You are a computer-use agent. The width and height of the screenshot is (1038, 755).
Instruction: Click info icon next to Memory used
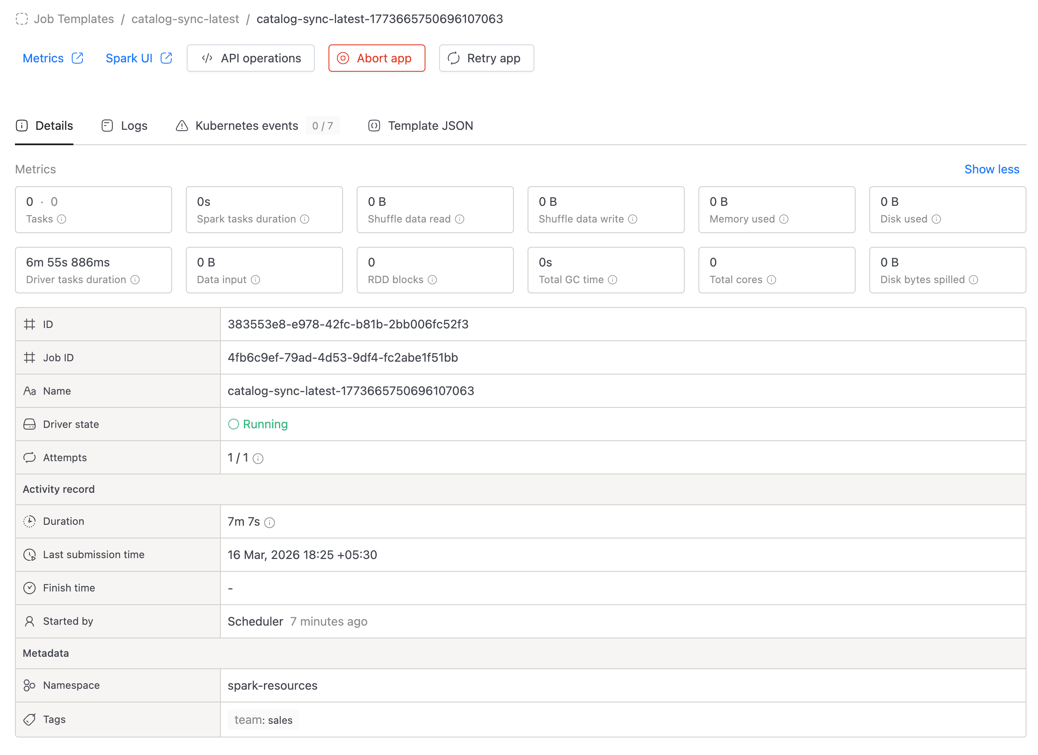point(784,219)
